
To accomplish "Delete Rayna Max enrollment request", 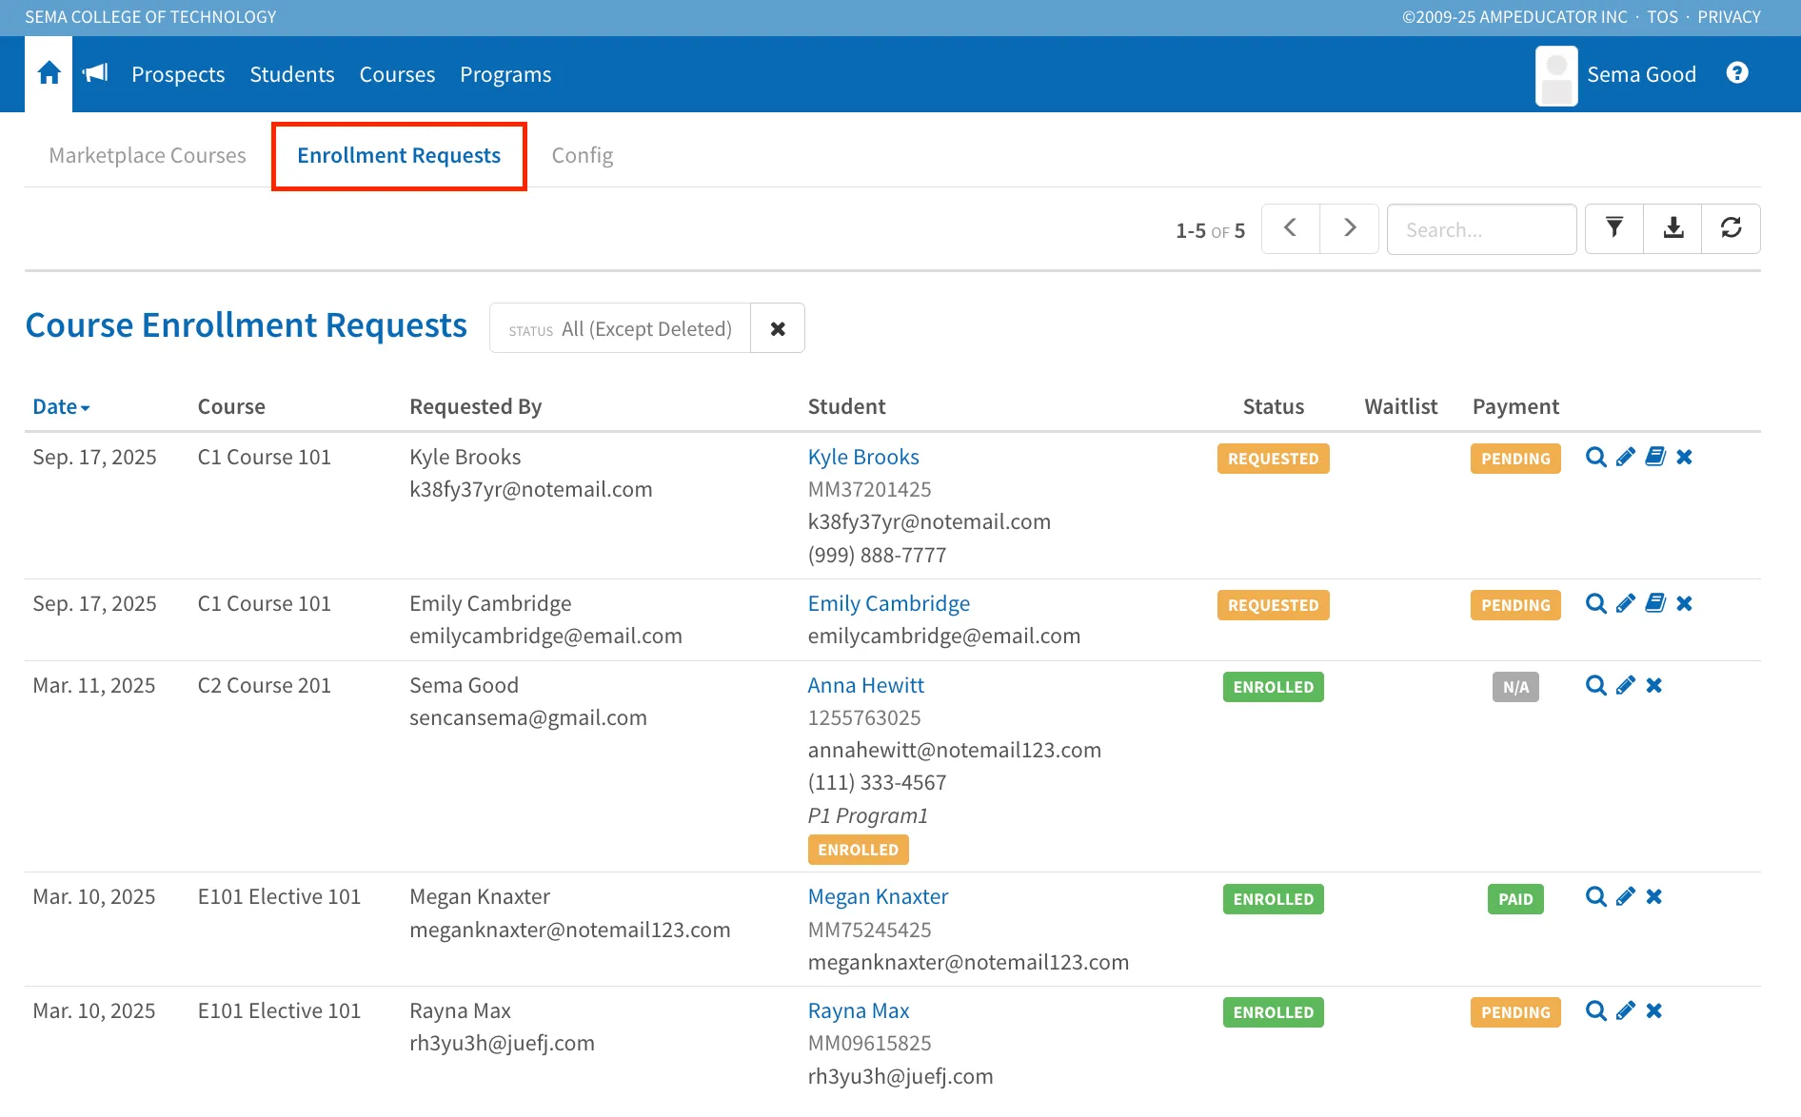I will tap(1654, 1011).
